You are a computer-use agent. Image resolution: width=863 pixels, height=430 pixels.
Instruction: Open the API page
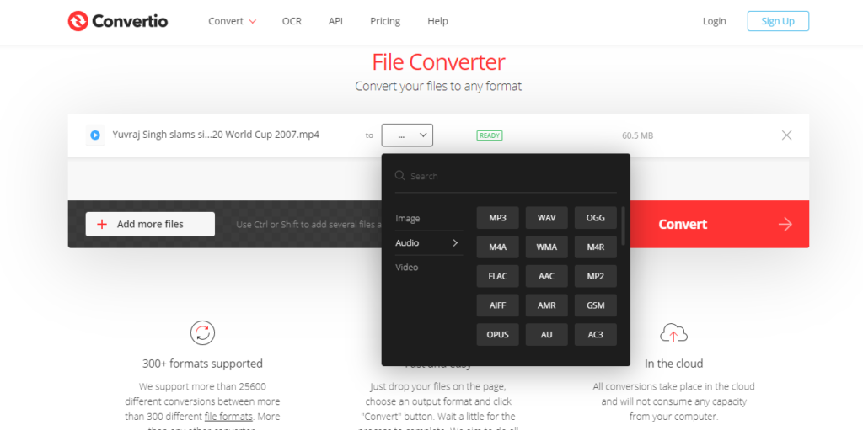[x=335, y=21]
